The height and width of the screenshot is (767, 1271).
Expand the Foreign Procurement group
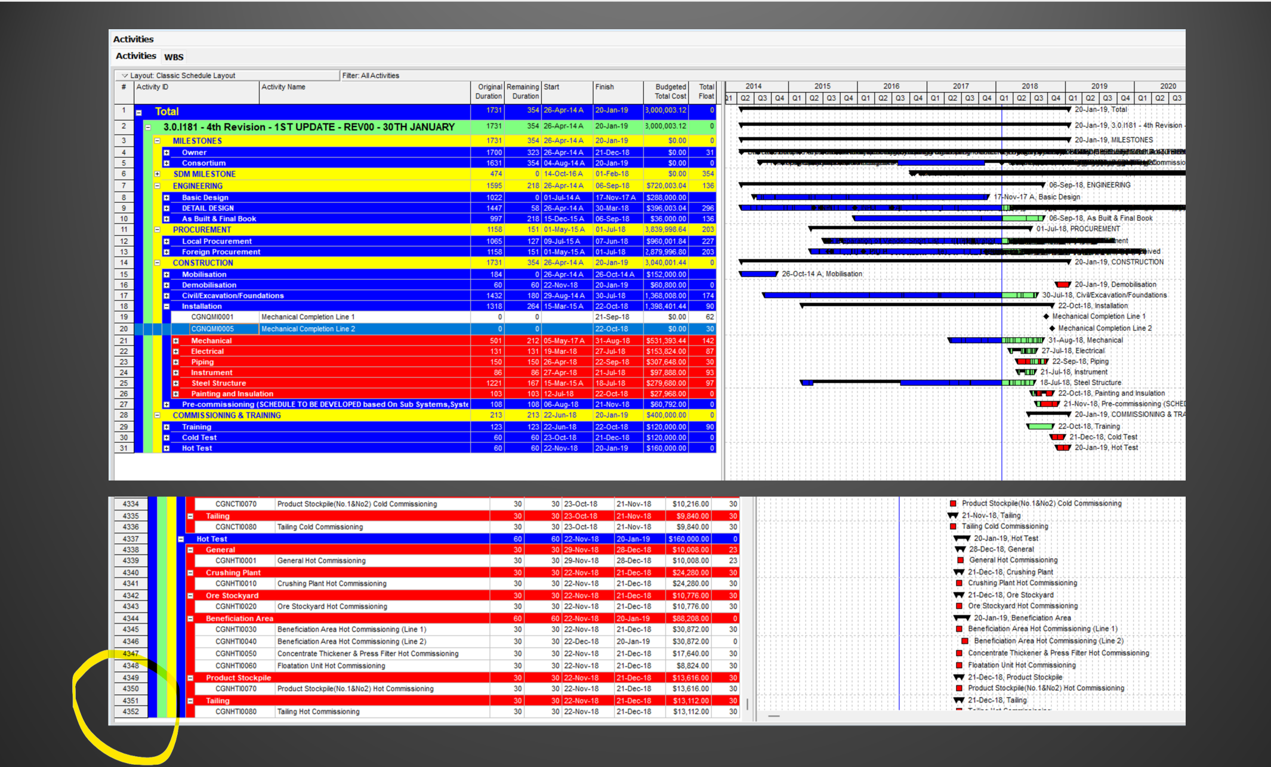[166, 252]
